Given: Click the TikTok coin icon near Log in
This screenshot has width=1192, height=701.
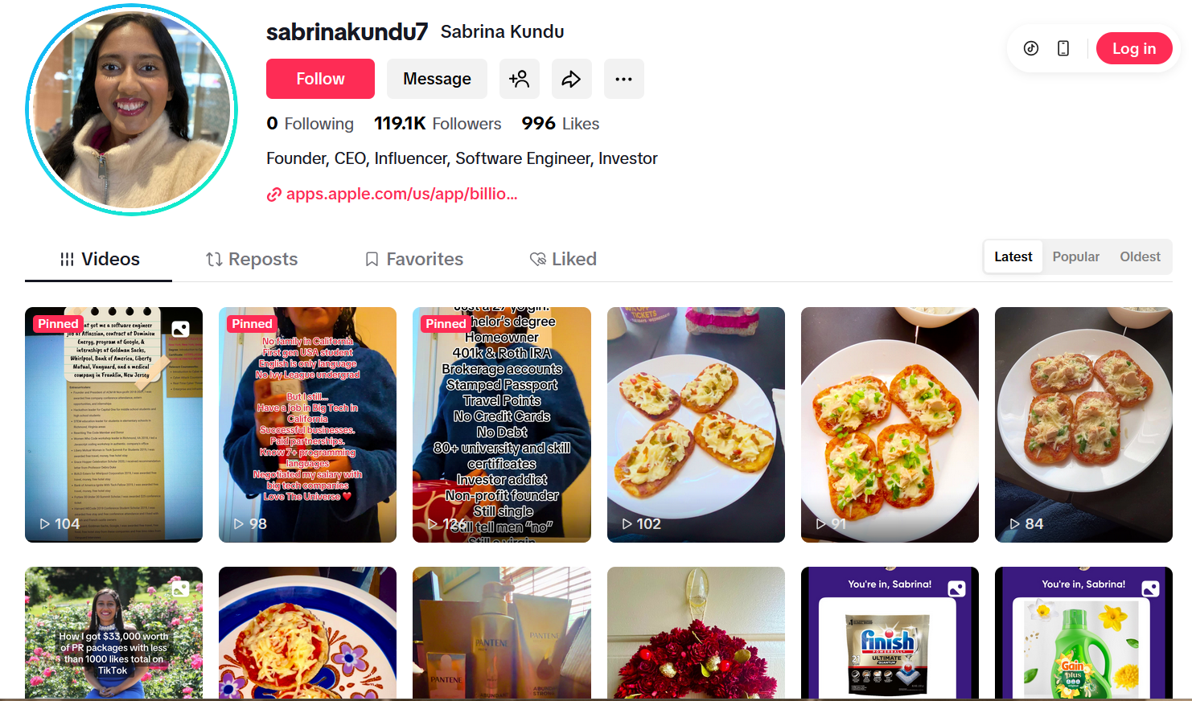Looking at the screenshot, I should tap(1031, 48).
